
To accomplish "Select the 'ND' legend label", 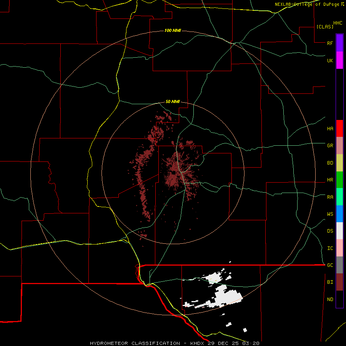I will tap(330, 299).
